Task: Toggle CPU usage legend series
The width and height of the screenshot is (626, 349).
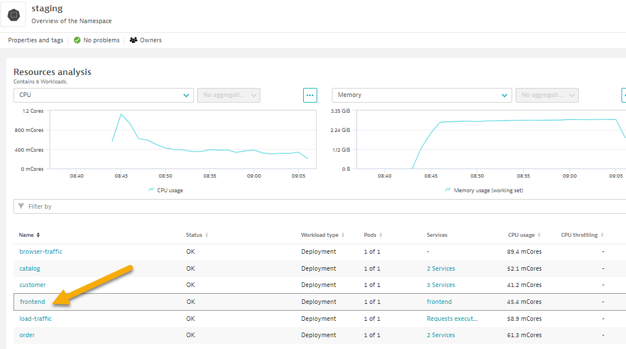Action: pyautogui.click(x=165, y=191)
